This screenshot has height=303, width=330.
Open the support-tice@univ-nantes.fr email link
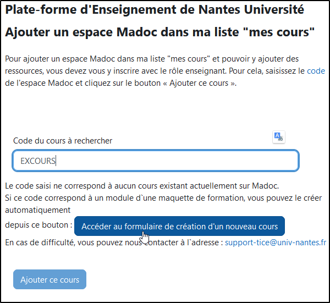point(276,243)
